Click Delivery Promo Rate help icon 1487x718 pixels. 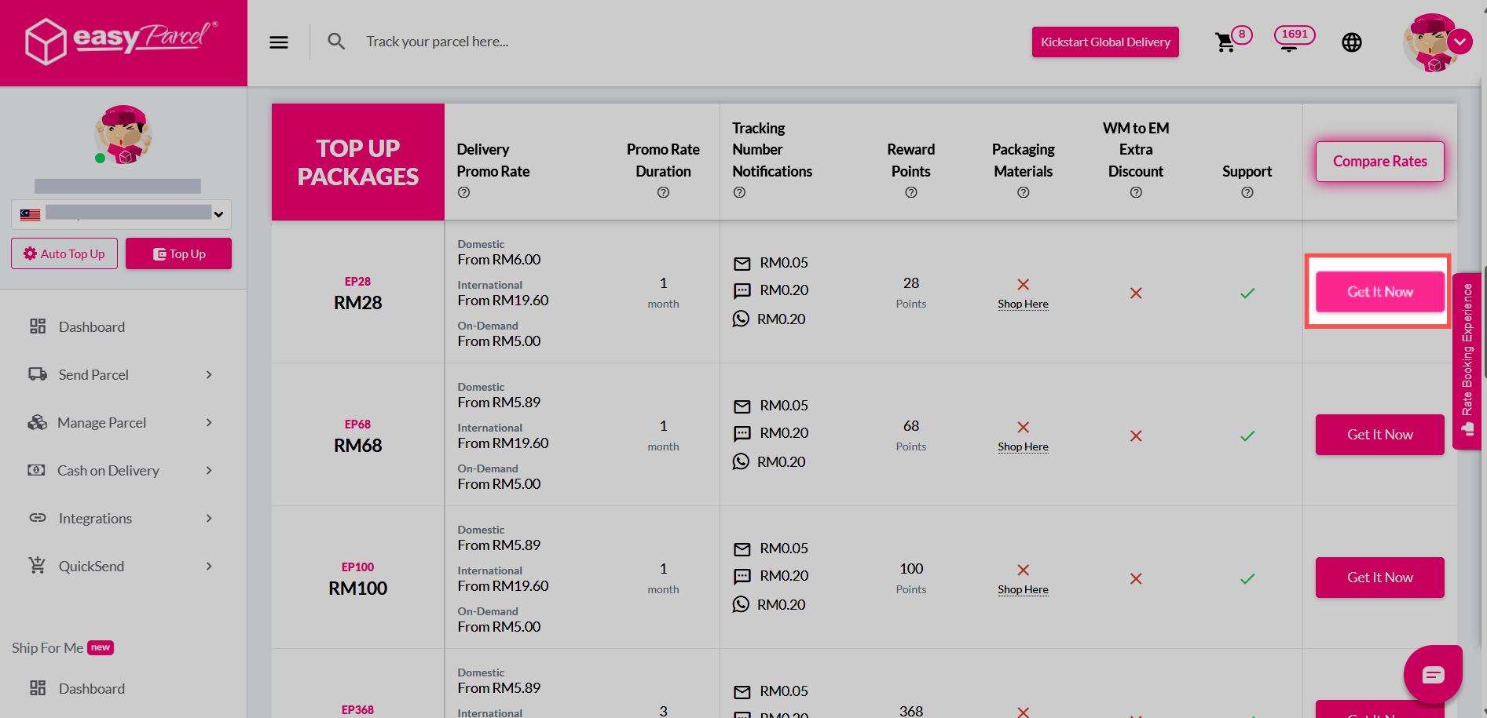click(464, 192)
